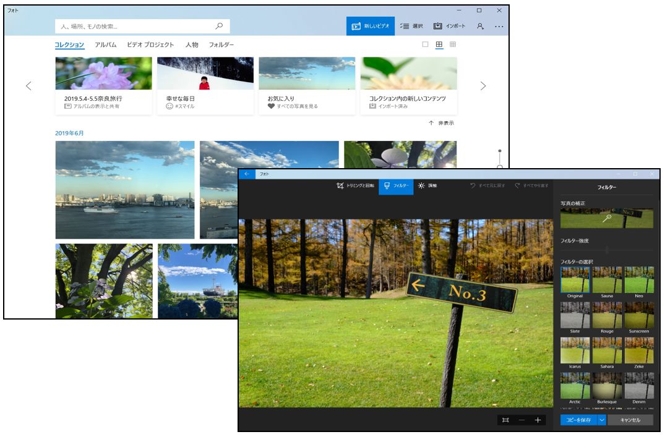Click the magic wand on the photo enhancement preview
Viewport: 665px width, 437px height.
tap(607, 218)
